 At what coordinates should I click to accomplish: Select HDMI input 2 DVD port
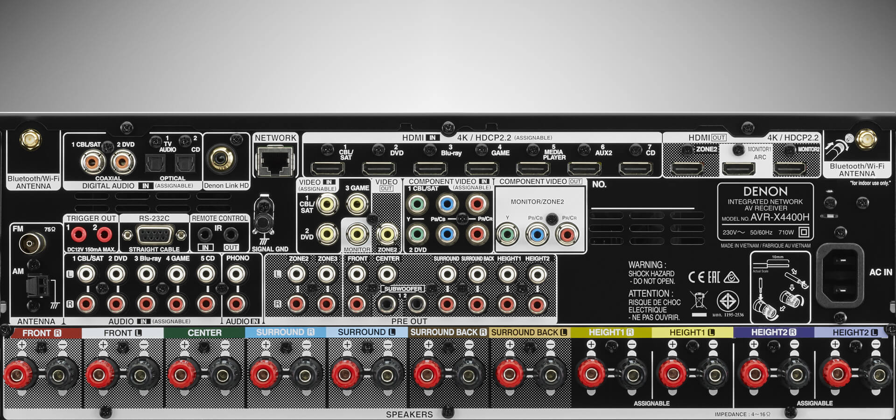379,168
